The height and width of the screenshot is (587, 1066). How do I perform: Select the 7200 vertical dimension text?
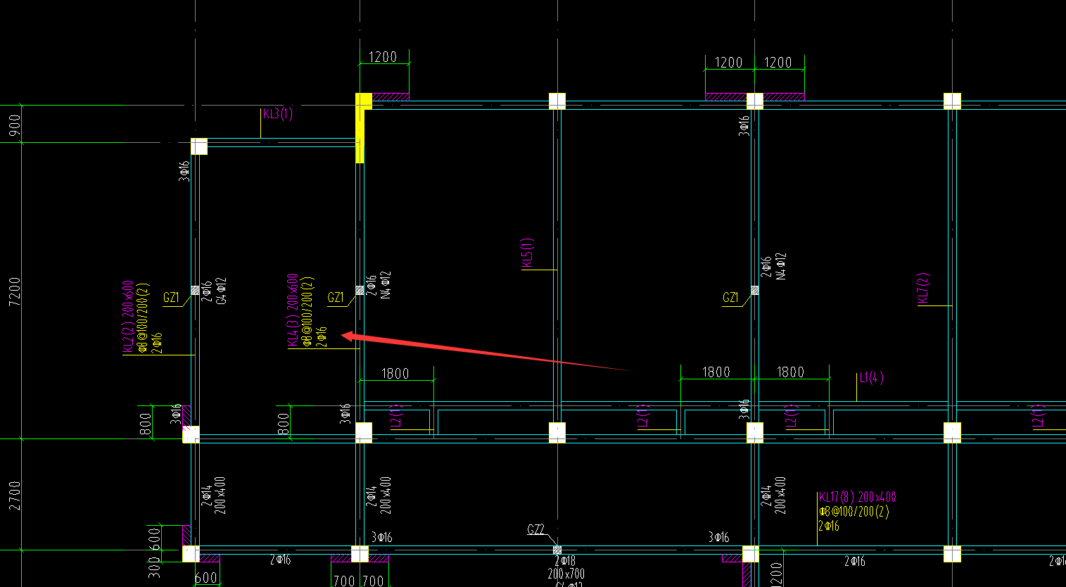[x=15, y=291]
